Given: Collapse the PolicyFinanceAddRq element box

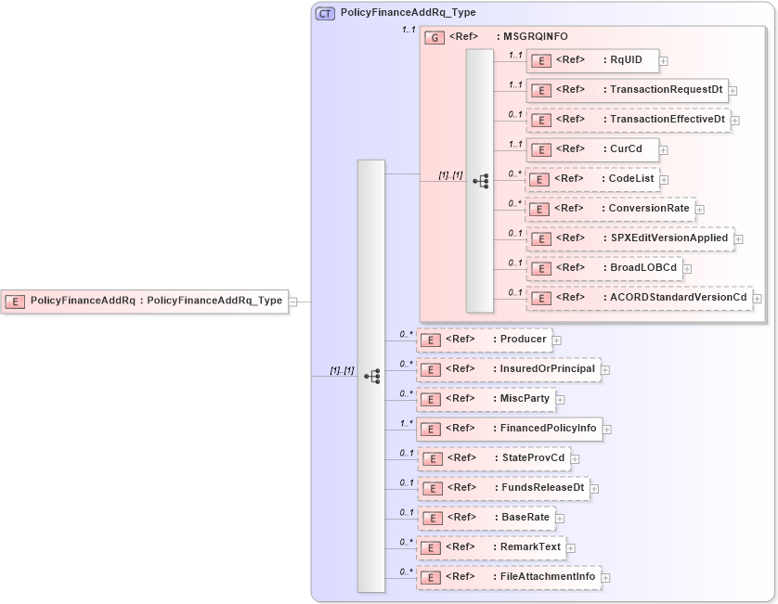Looking at the screenshot, I should (x=292, y=301).
